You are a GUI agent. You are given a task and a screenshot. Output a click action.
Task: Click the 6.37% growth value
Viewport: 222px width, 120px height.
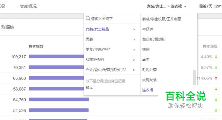207,68
